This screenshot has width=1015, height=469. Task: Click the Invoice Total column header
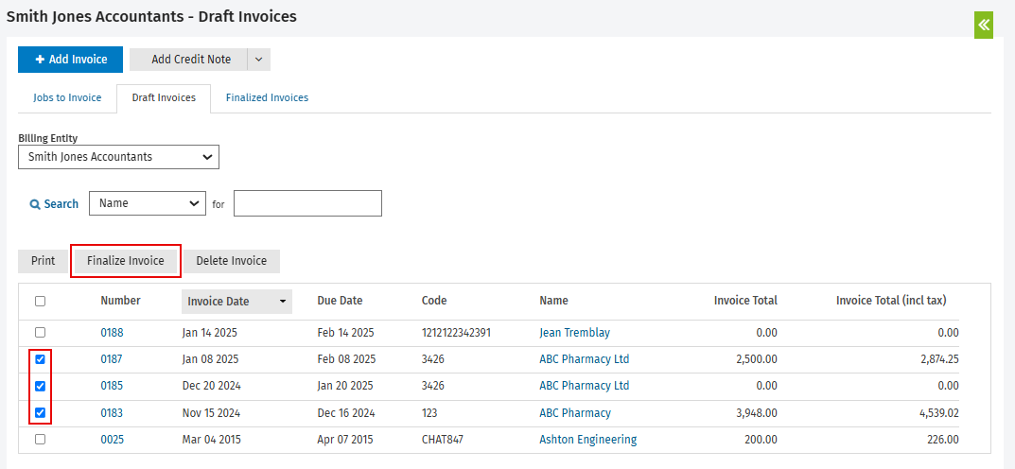[x=745, y=301]
